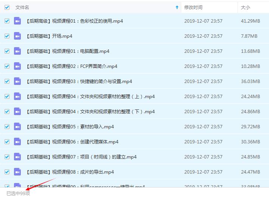This screenshot has width=269, height=200.
Task: Click video icon for 快捷键的简介与设置.mp4
Action: pos(17,82)
